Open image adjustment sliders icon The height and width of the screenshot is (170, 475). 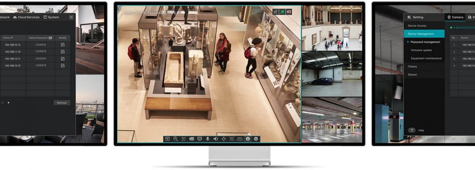[184, 139]
